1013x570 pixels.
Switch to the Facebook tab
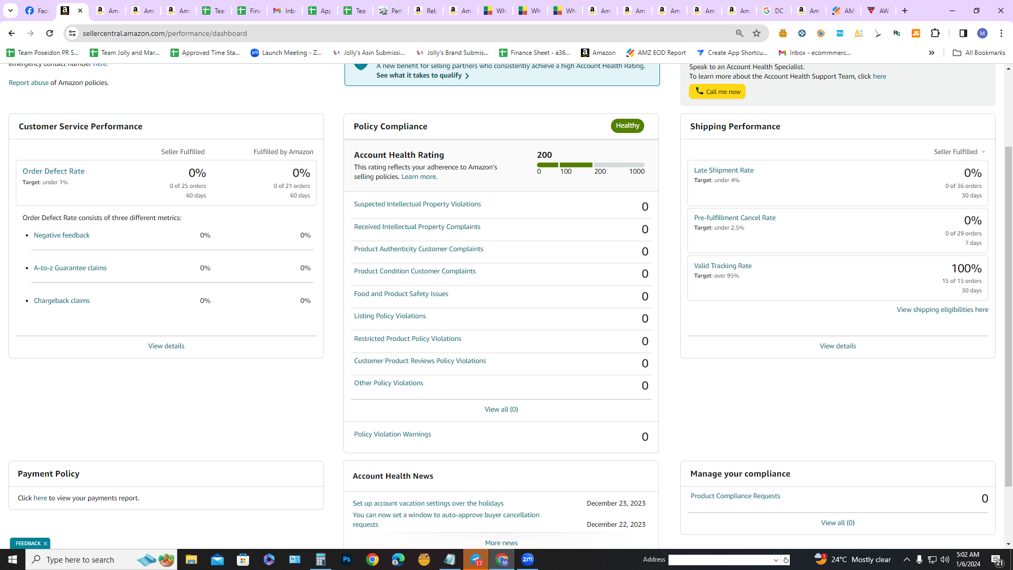[37, 11]
